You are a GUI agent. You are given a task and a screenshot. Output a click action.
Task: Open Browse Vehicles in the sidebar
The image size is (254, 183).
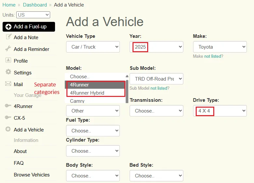click(32, 175)
